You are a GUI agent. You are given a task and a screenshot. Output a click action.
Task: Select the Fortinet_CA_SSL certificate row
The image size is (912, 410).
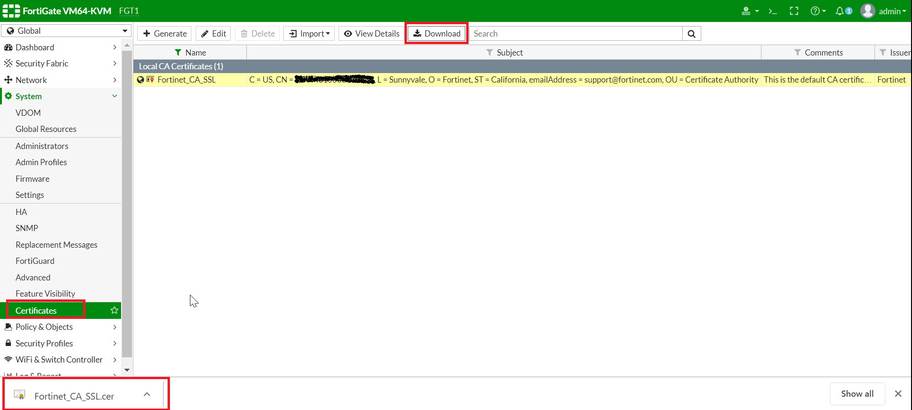[x=187, y=80]
